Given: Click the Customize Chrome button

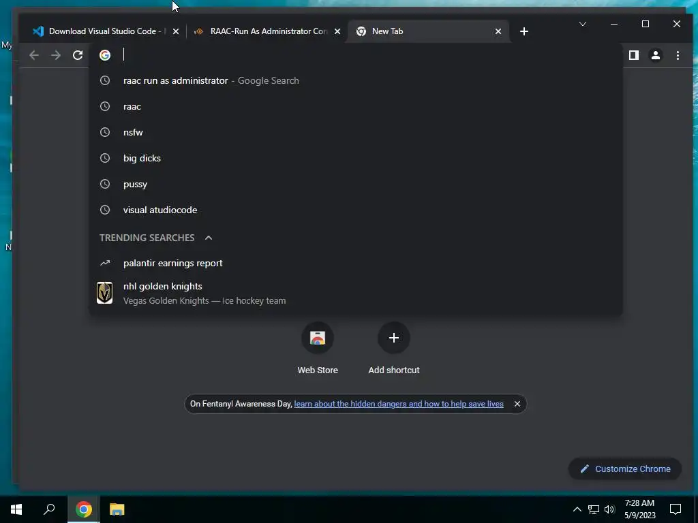Looking at the screenshot, I should pyautogui.click(x=625, y=469).
